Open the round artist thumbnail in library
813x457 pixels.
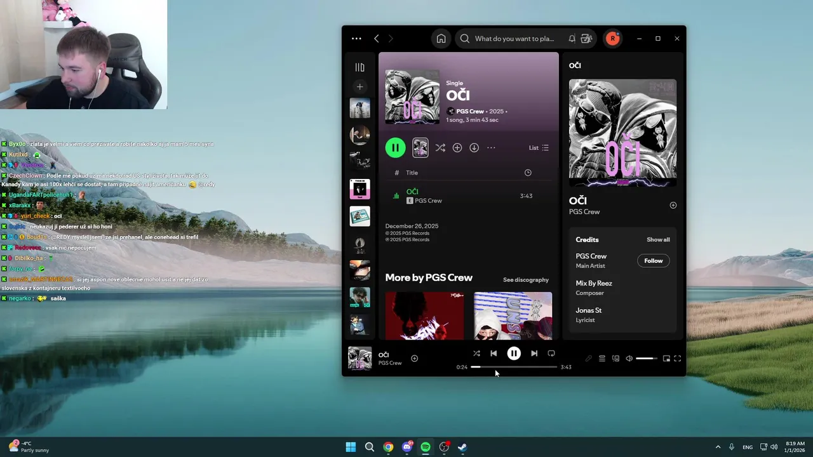(x=359, y=135)
